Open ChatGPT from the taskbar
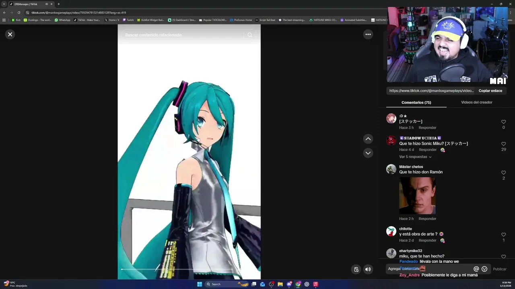 click(x=307, y=284)
